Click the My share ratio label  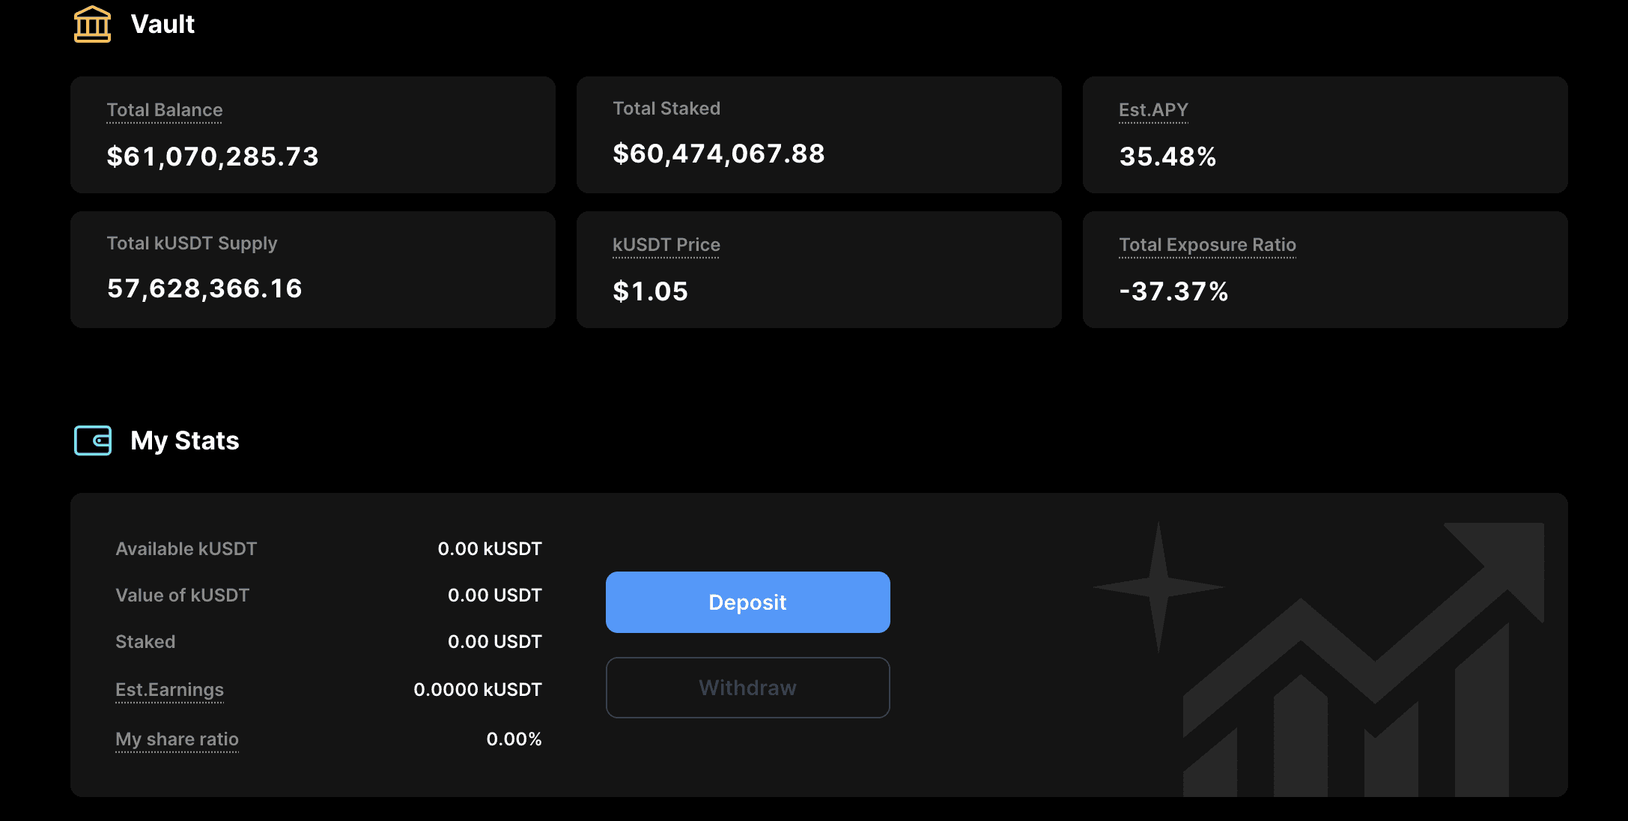tap(177, 739)
